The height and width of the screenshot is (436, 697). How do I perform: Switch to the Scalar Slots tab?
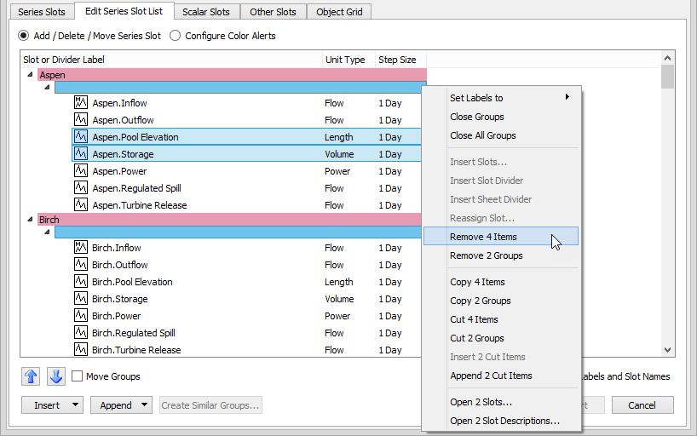tap(206, 12)
